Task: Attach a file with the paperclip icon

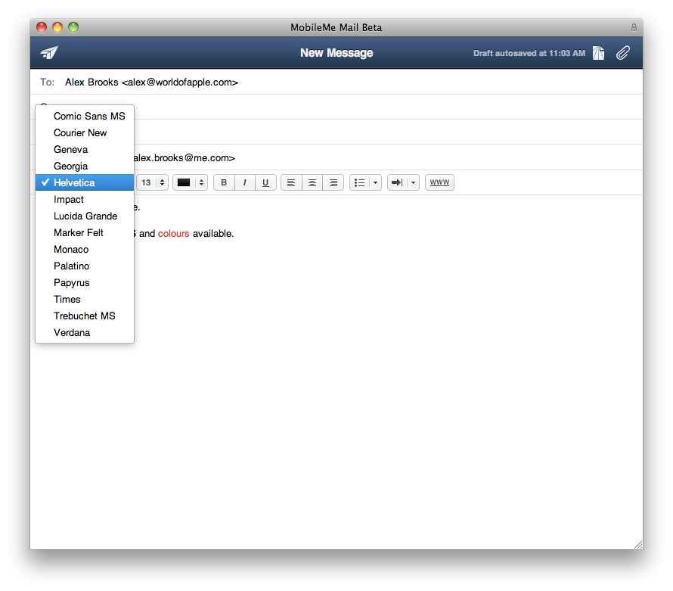Action: [x=623, y=53]
